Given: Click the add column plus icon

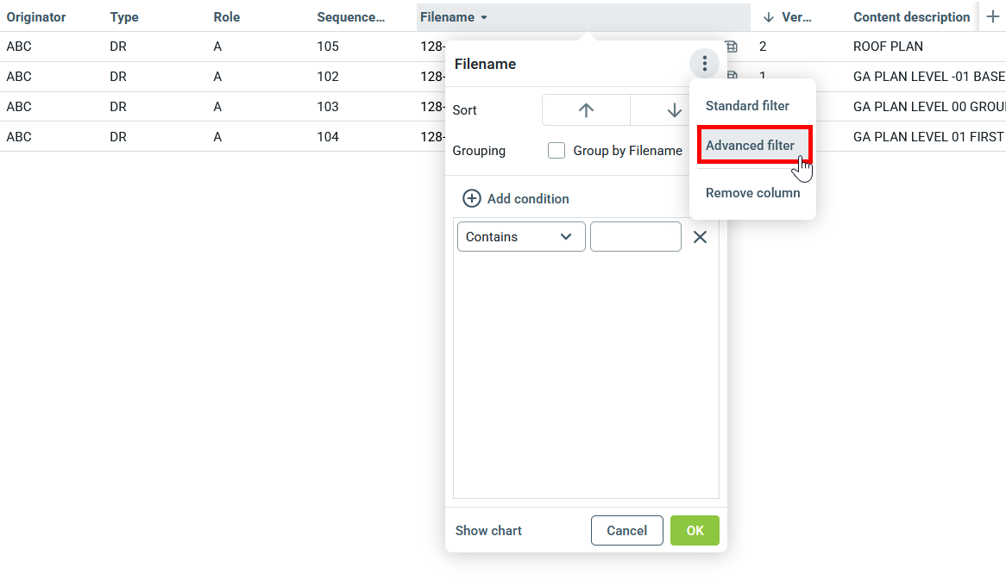Looking at the screenshot, I should coord(992,17).
